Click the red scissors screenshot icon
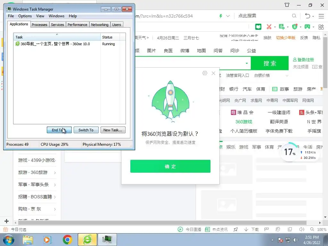This screenshot has width=328, height=246. coord(269,27)
